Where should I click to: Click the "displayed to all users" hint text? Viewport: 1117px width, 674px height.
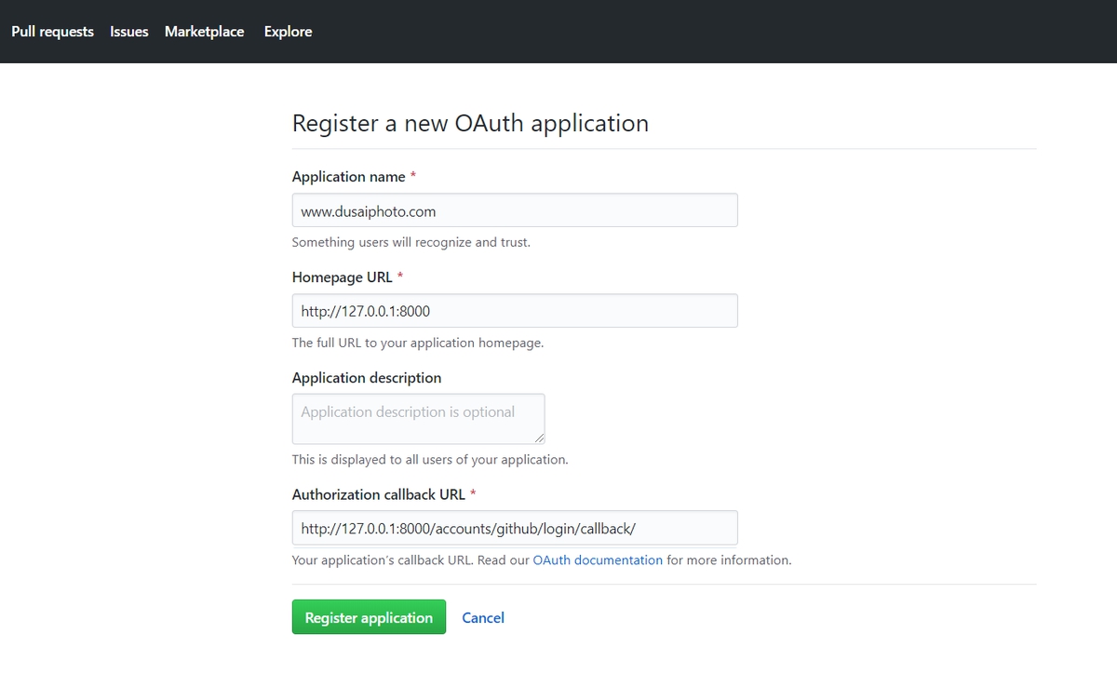tap(429, 460)
